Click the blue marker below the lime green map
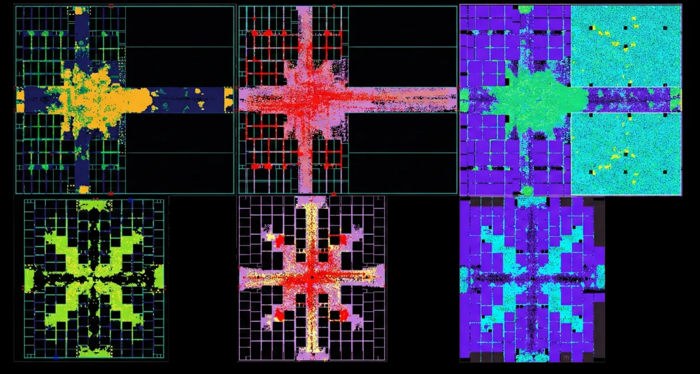The image size is (700, 374). (56, 357)
